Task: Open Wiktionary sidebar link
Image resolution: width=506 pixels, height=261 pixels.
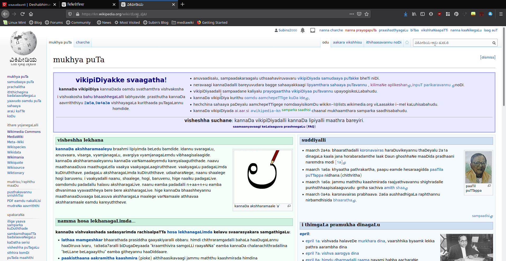Action: pos(16,173)
